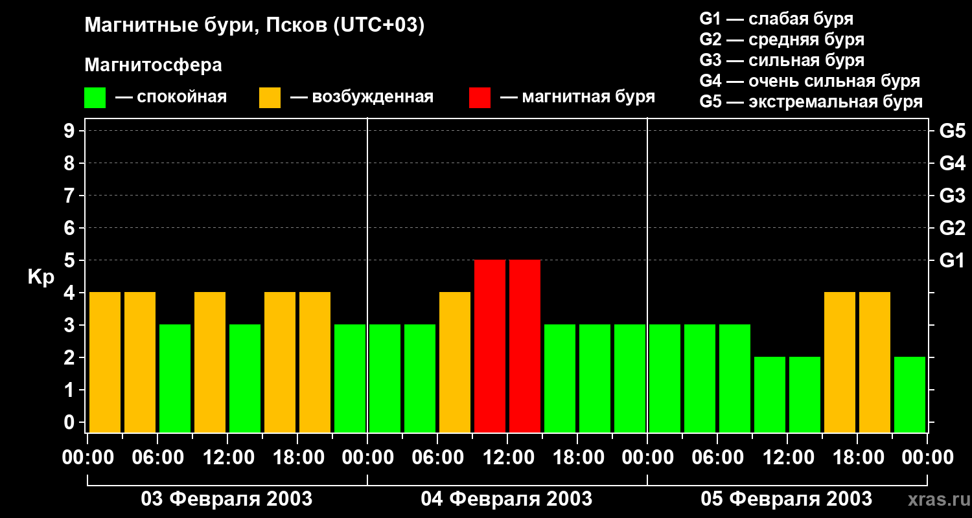Click the 06:00 time label above 05 Февраля

717,457
